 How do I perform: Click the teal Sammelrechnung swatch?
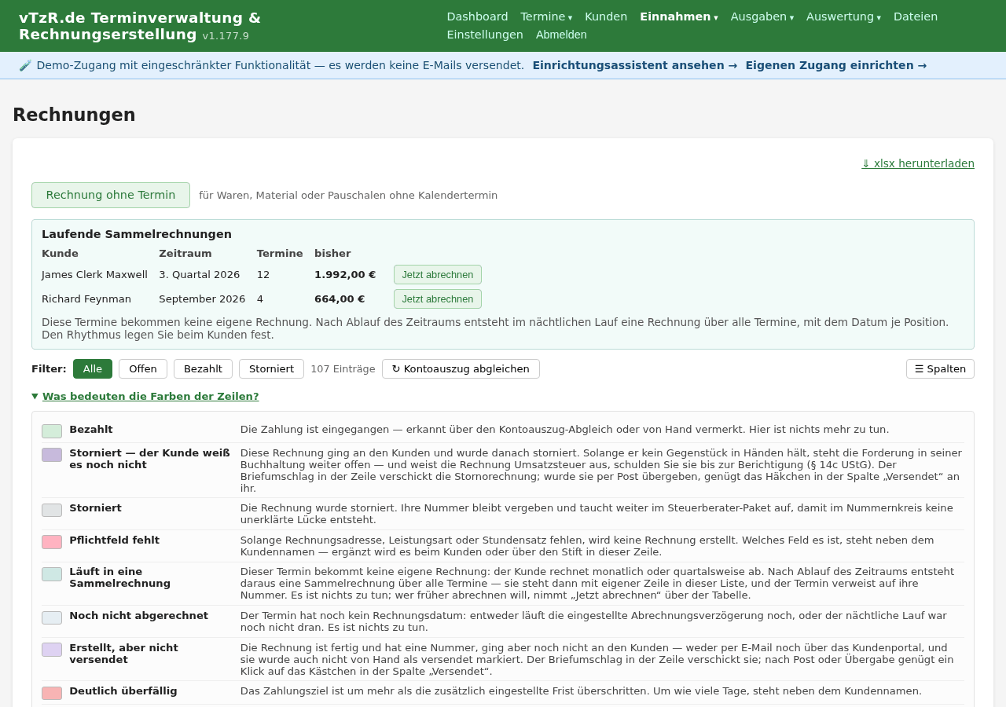tap(52, 574)
